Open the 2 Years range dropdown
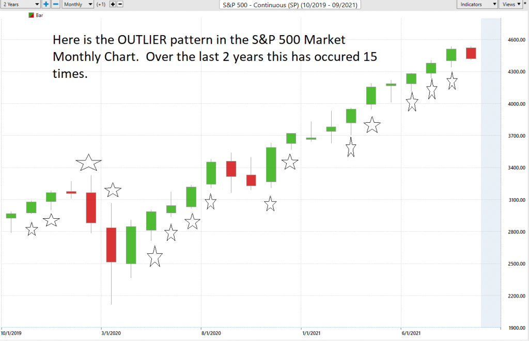 coord(20,4)
